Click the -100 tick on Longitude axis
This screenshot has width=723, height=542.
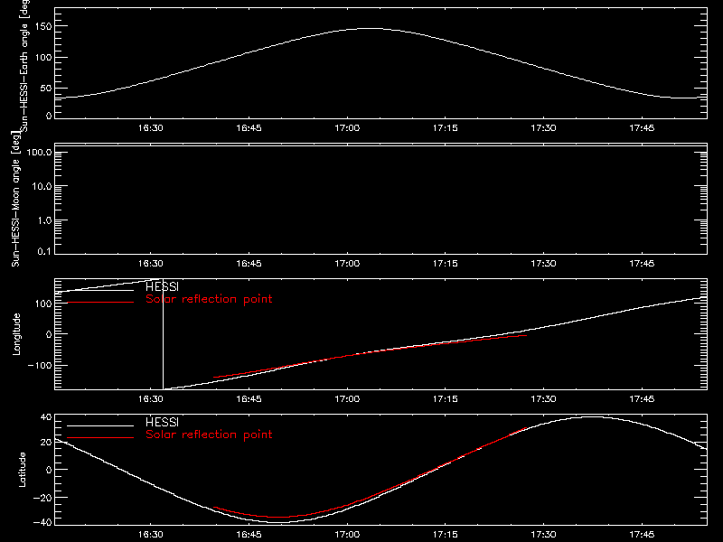point(40,365)
